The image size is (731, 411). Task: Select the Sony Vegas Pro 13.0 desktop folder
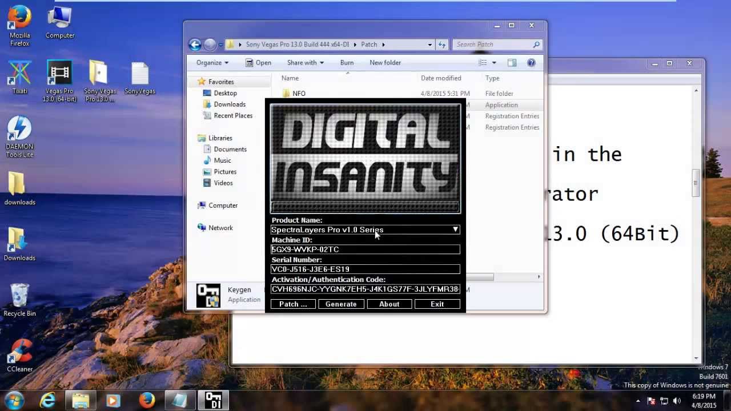click(99, 81)
